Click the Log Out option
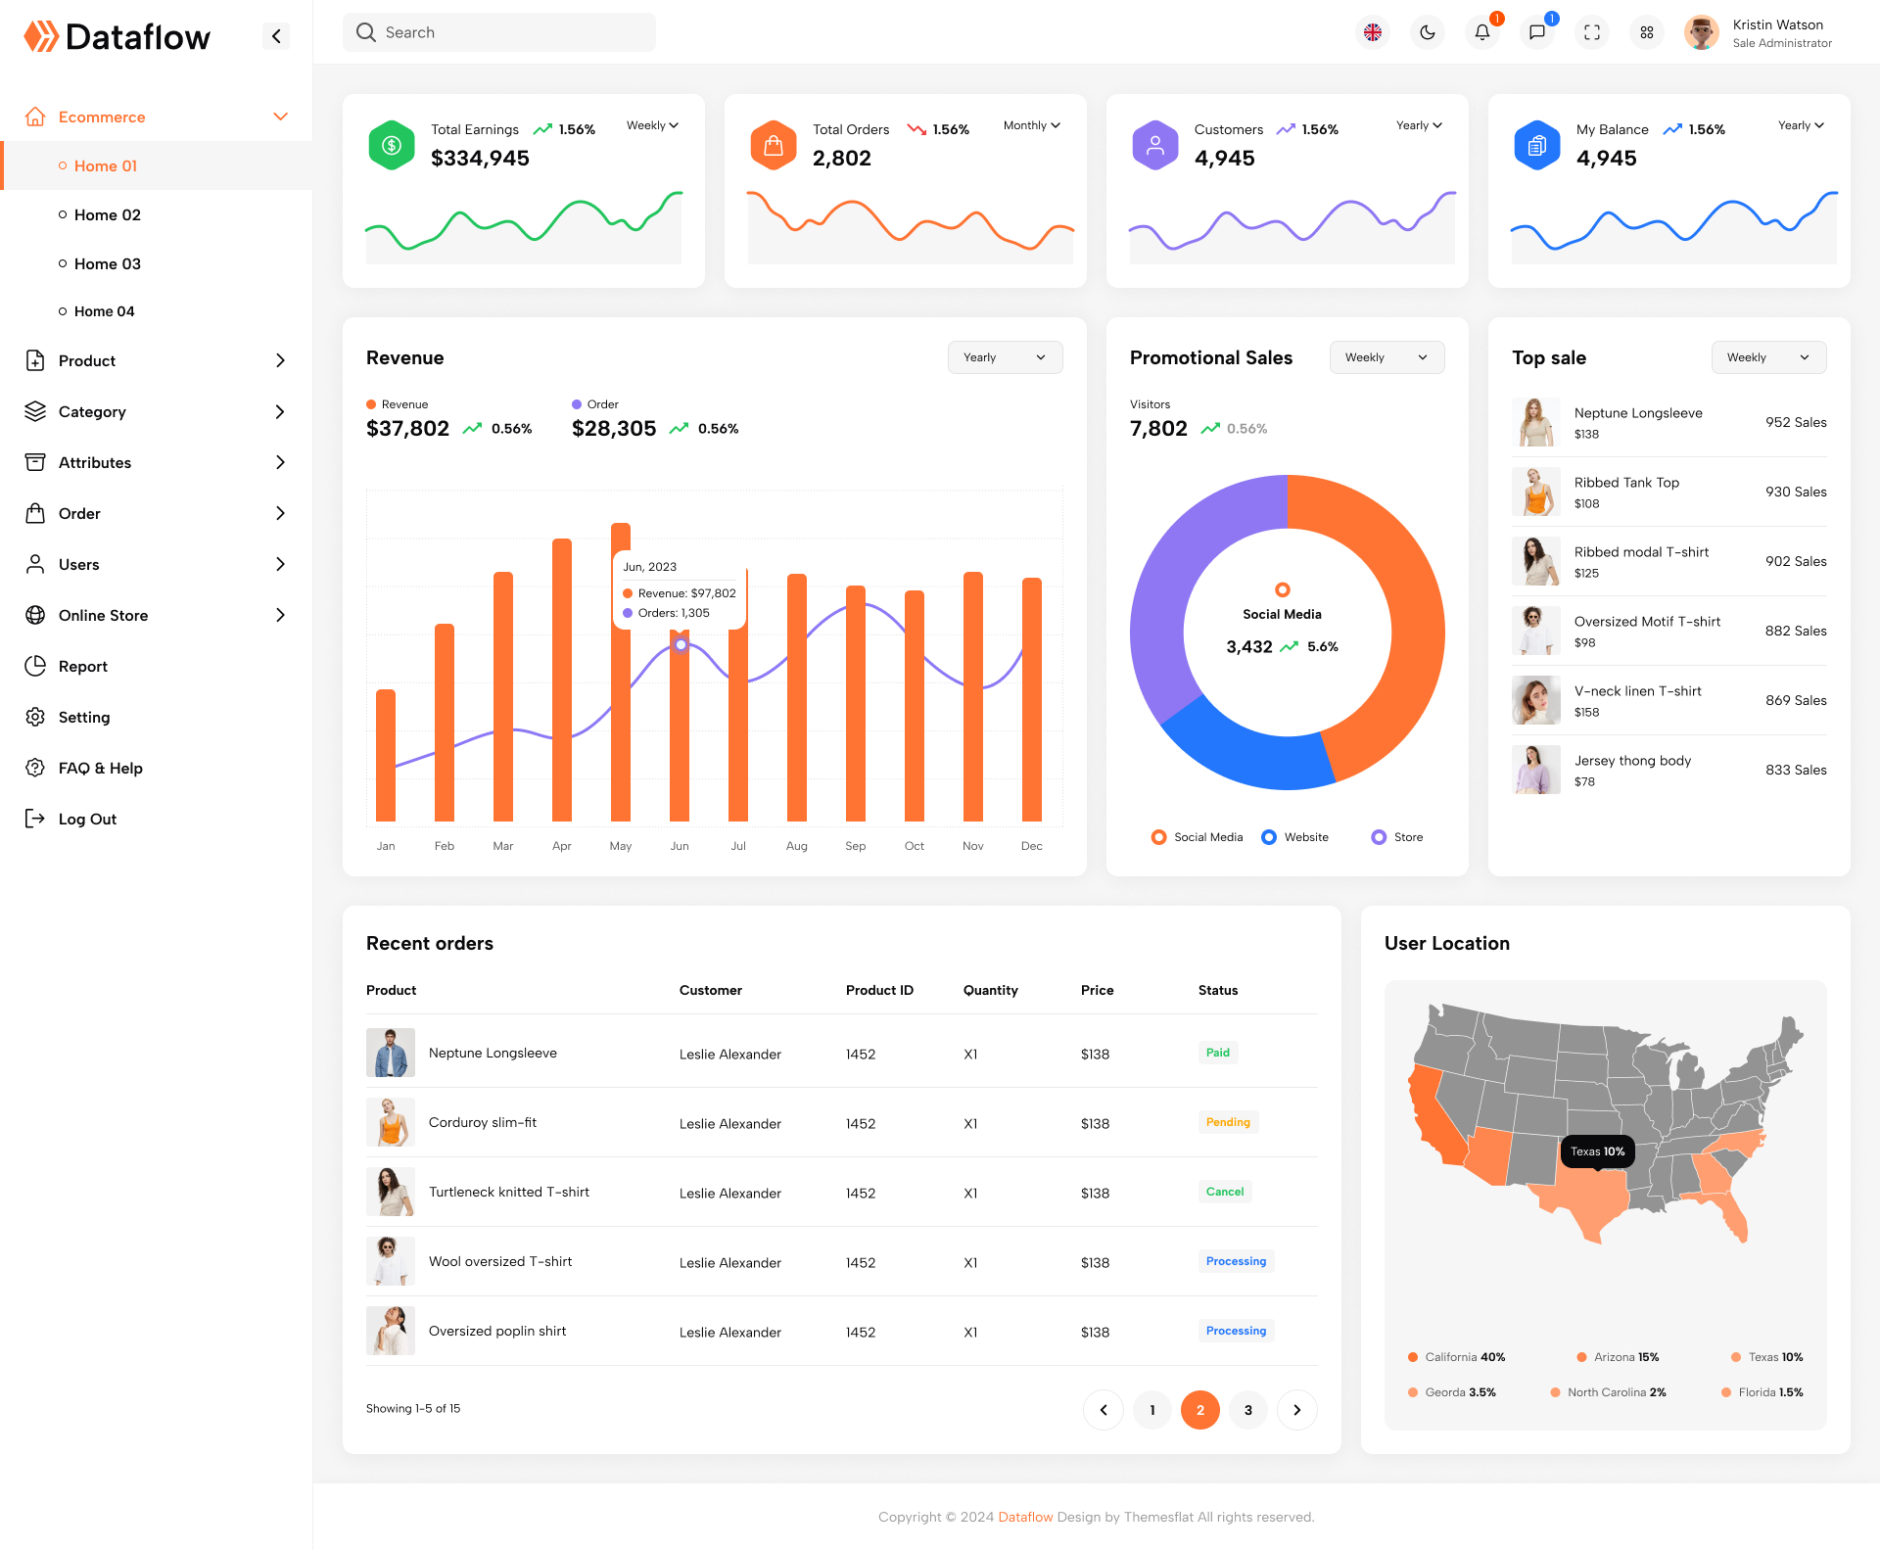1880x1550 pixels. pos(87,819)
